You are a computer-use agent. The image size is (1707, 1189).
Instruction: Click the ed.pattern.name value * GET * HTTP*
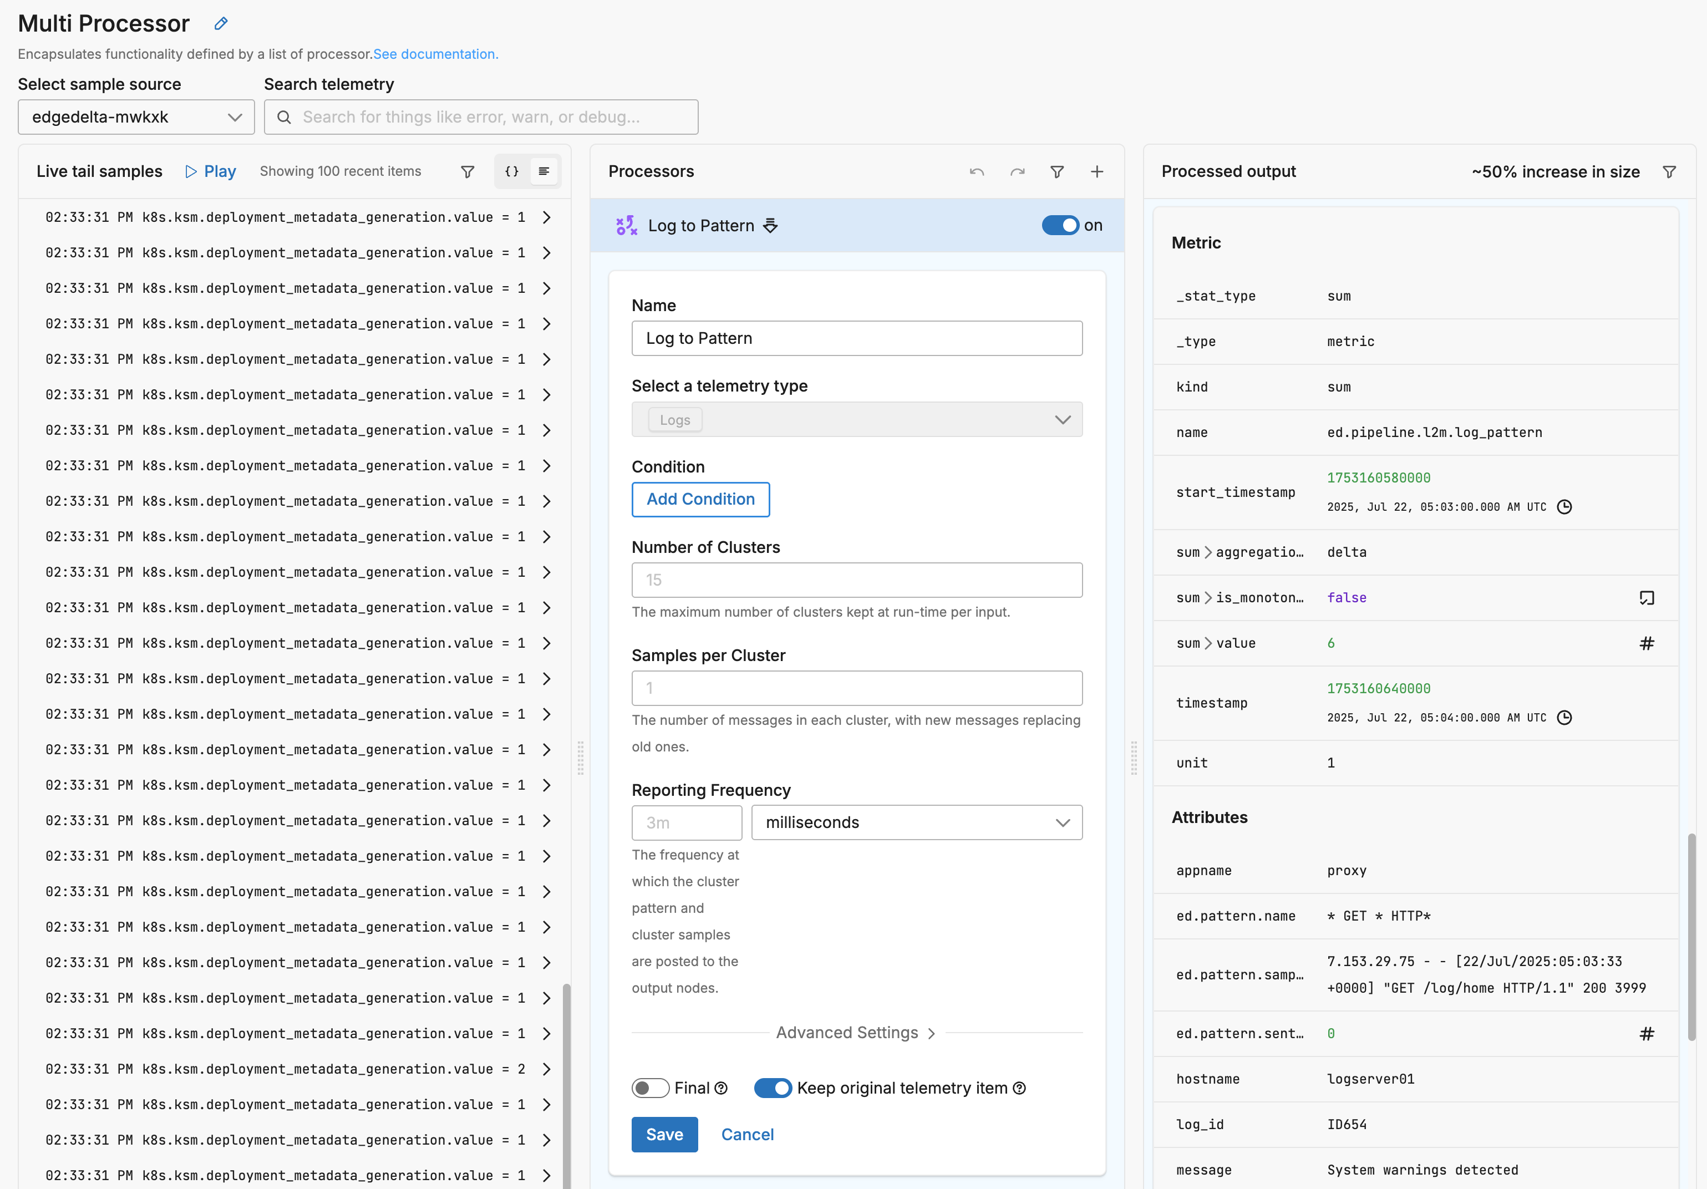click(x=1378, y=916)
